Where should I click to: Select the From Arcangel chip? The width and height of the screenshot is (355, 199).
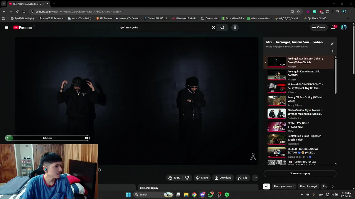click(x=308, y=186)
